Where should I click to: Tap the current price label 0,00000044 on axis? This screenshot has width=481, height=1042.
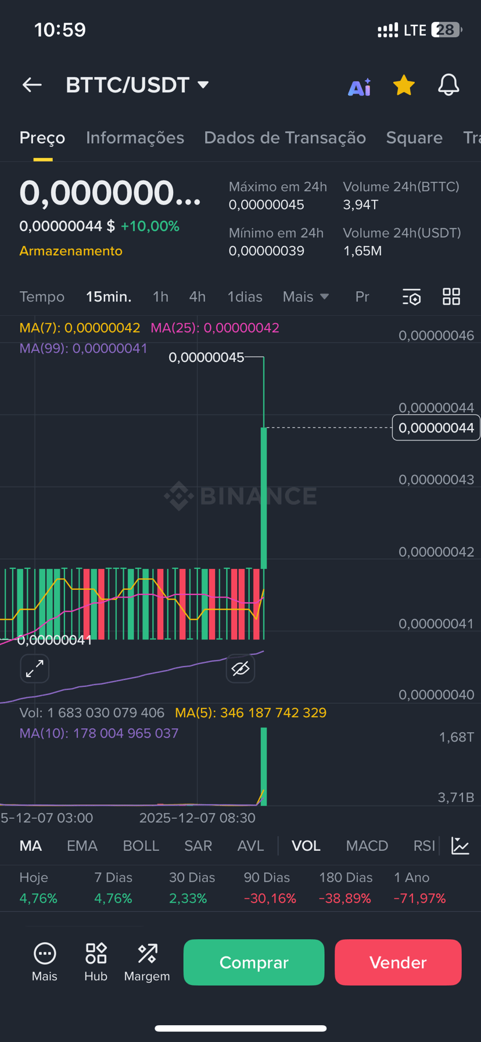[x=436, y=428]
